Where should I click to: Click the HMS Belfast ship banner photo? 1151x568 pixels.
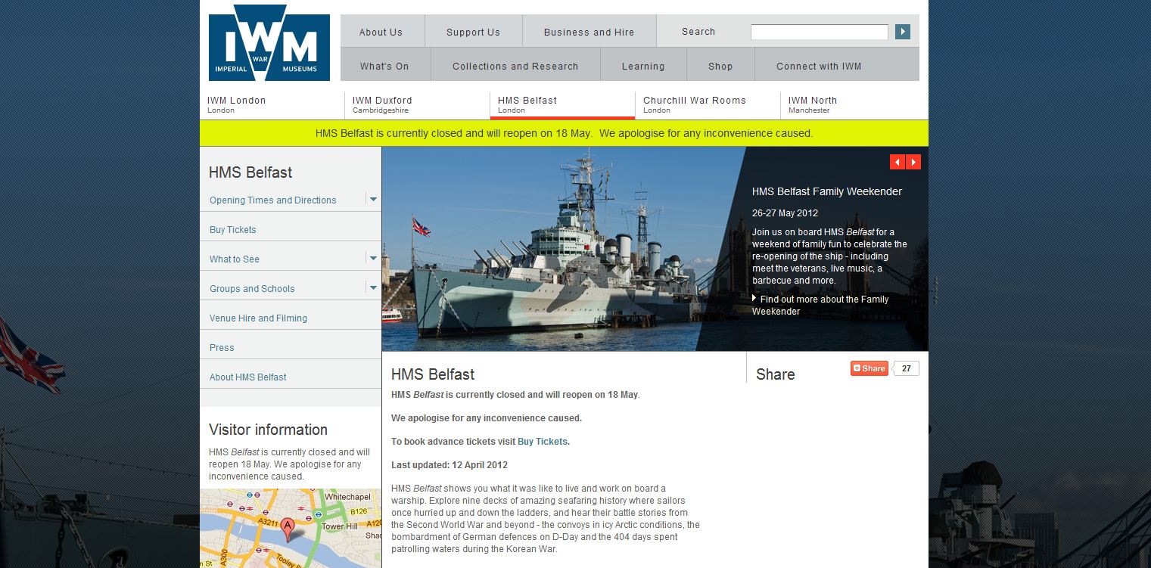[562, 249]
